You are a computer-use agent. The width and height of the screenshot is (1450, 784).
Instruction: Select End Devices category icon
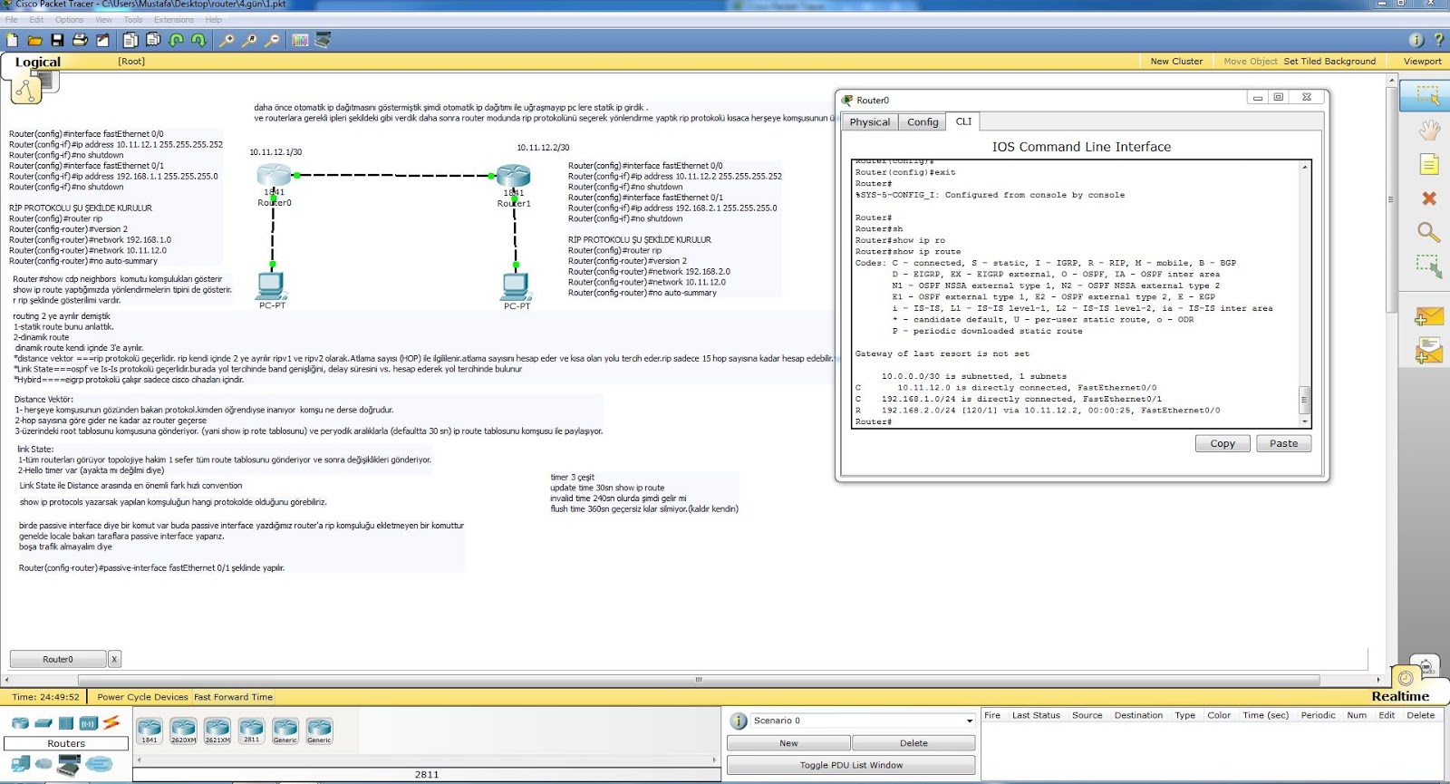click(20, 764)
